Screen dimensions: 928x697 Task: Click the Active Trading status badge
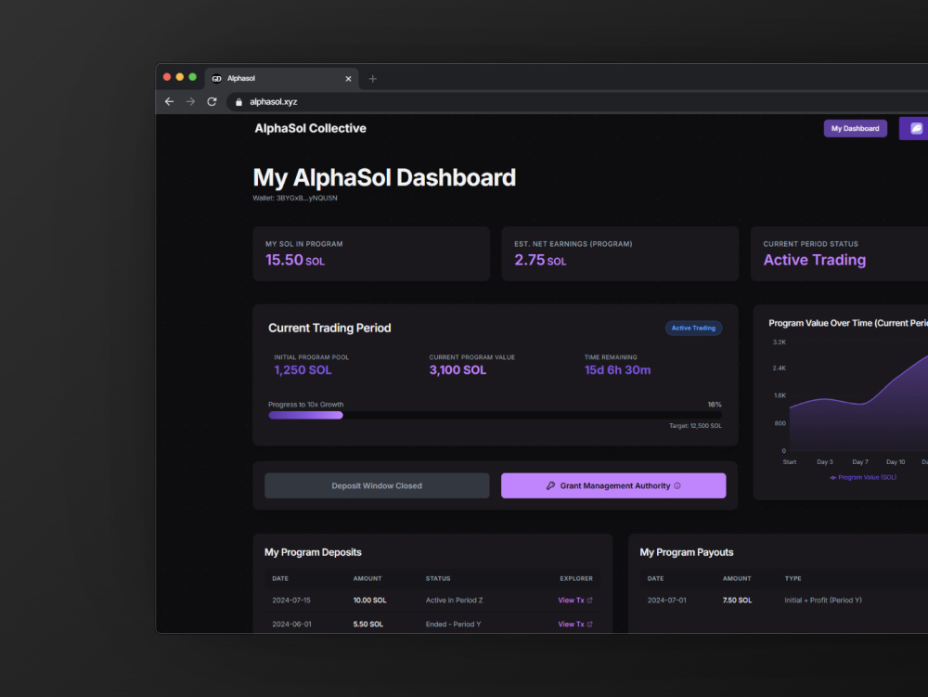point(693,328)
